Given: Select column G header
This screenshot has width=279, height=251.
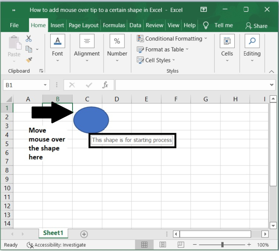Looking at the screenshot, I should 206,99.
